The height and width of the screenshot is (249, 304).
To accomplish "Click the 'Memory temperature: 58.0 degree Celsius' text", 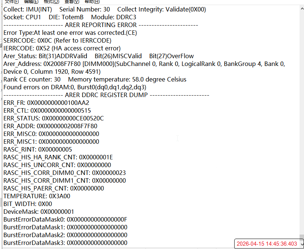I will coord(127,79).
